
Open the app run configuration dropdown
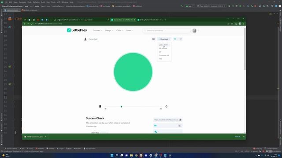[189, 6]
